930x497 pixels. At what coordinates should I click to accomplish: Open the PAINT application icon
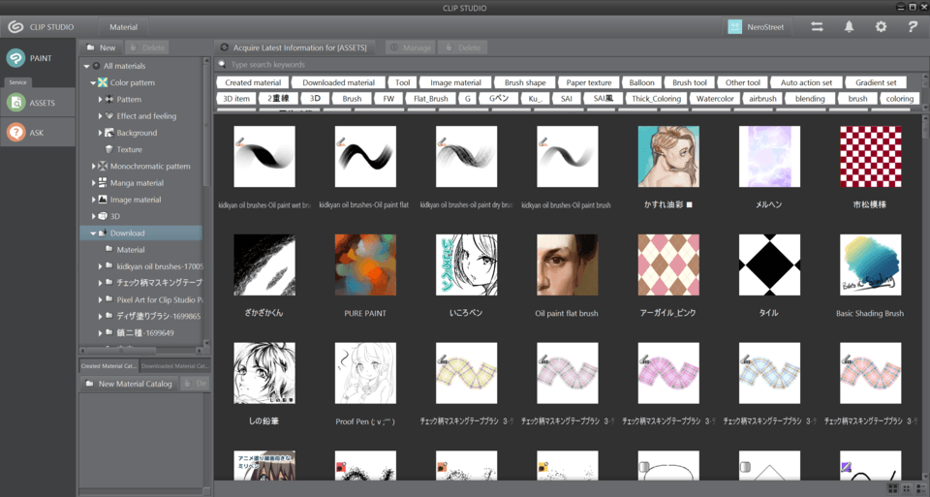15,58
